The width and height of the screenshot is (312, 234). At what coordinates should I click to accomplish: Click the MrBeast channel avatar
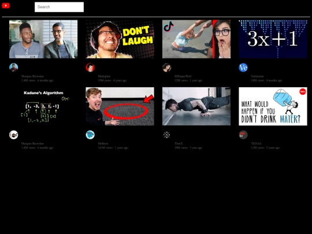(90, 135)
